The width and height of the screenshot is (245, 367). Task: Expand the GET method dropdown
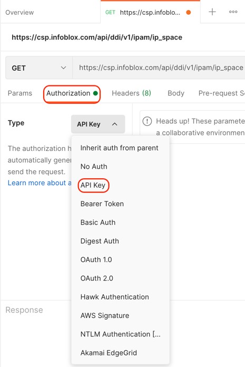click(39, 68)
